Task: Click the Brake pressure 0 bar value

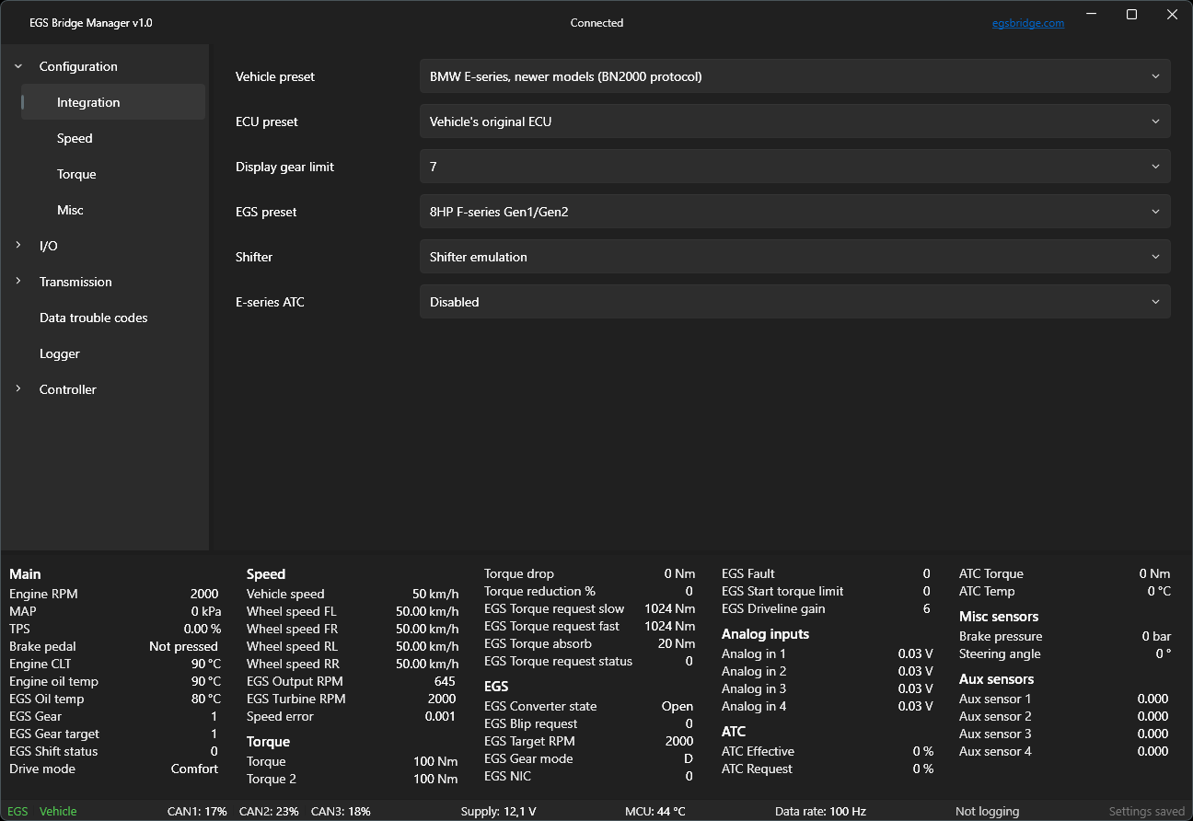Action: pyautogui.click(x=1156, y=636)
